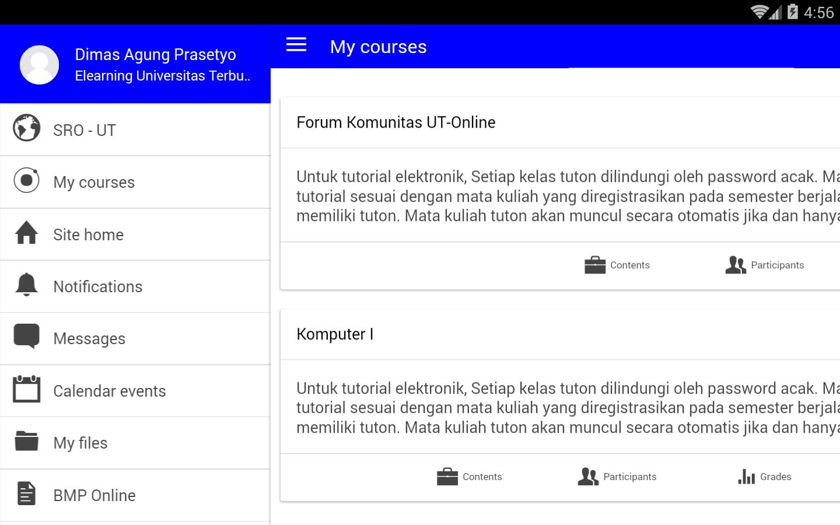Viewport: 840px width, 525px height.
Task: Check Grades for Komputer I
Action: [765, 477]
